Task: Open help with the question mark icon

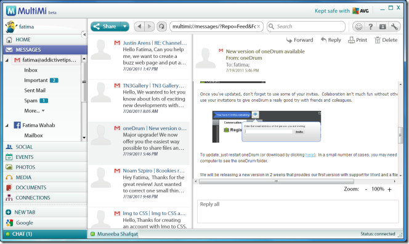Action: [x=370, y=26]
